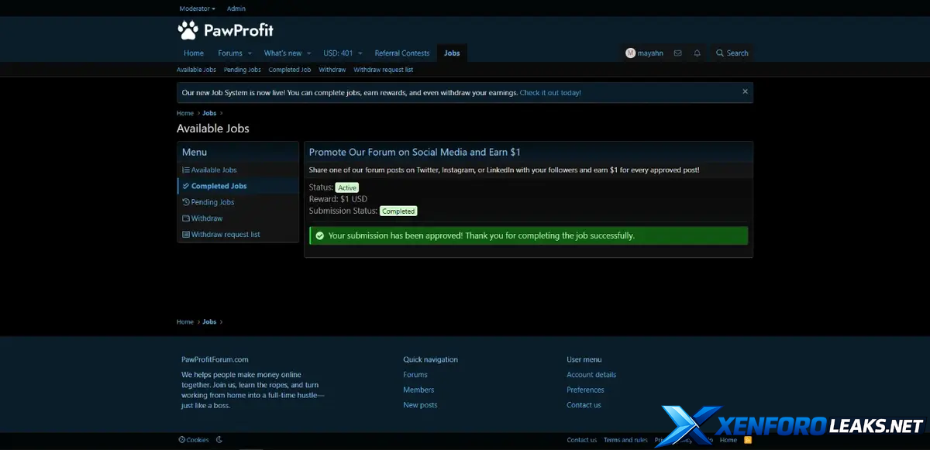930x450 pixels.
Task: Open Cookies settings in footer
Action: 194,440
